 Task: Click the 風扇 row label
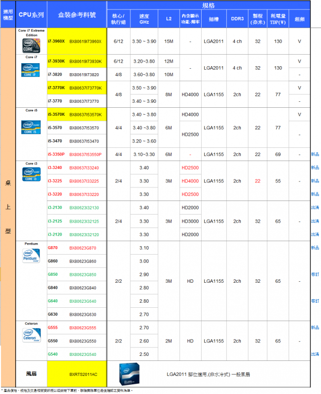tap(31, 374)
